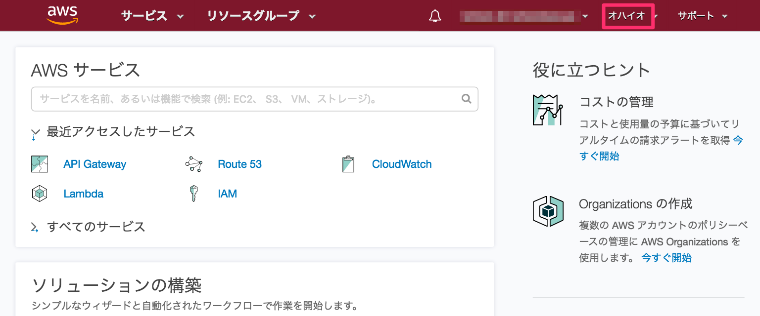
Task: Click the Route 53 service icon
Action: point(193,164)
